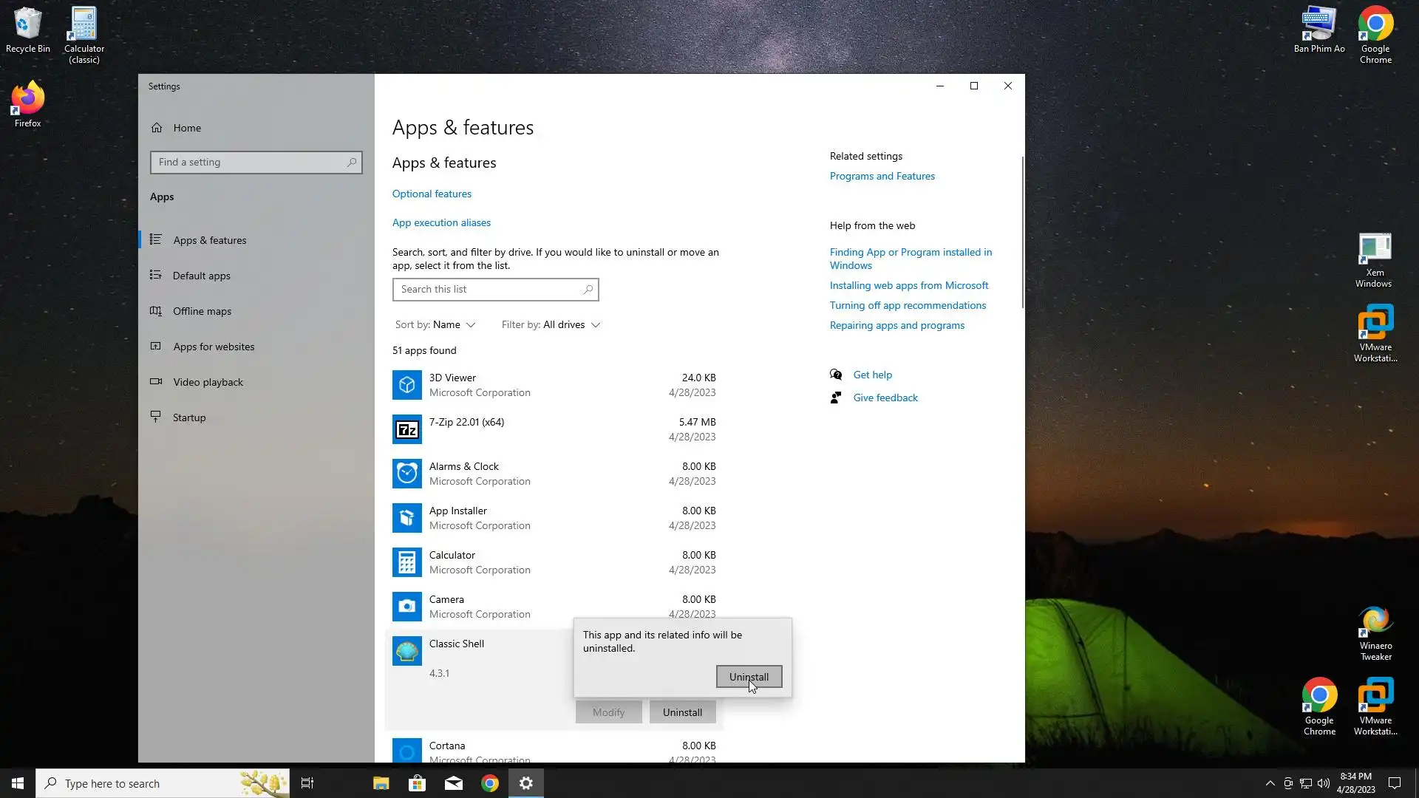Click the Calculator app icon in list

(406, 562)
